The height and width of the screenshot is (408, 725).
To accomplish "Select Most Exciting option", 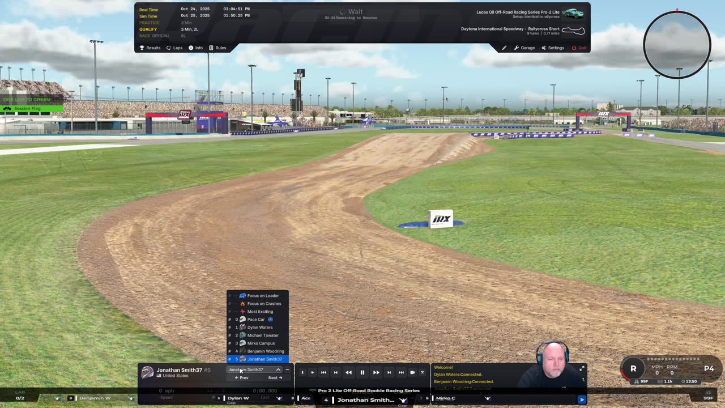I will tap(258, 311).
